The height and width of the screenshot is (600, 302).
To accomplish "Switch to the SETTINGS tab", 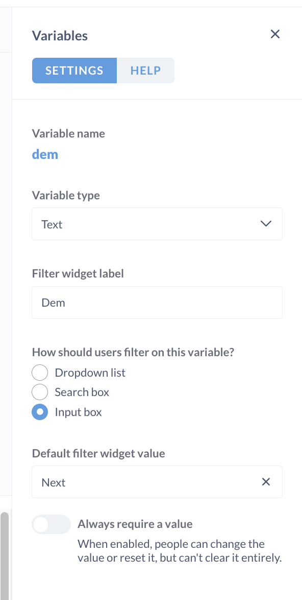I will [x=74, y=71].
